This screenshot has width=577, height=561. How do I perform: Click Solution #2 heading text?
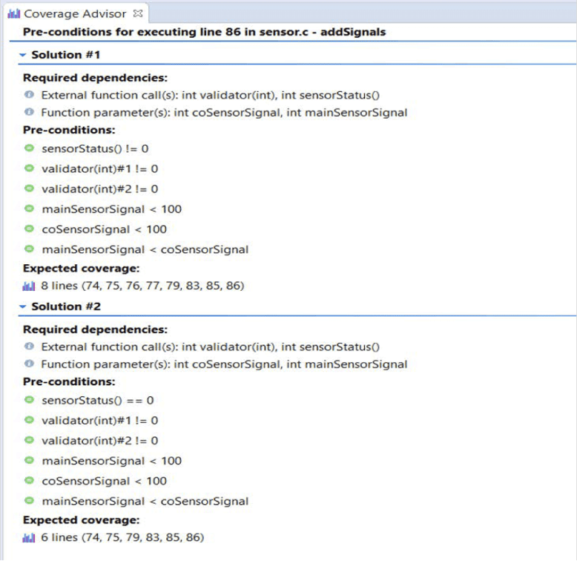click(66, 306)
